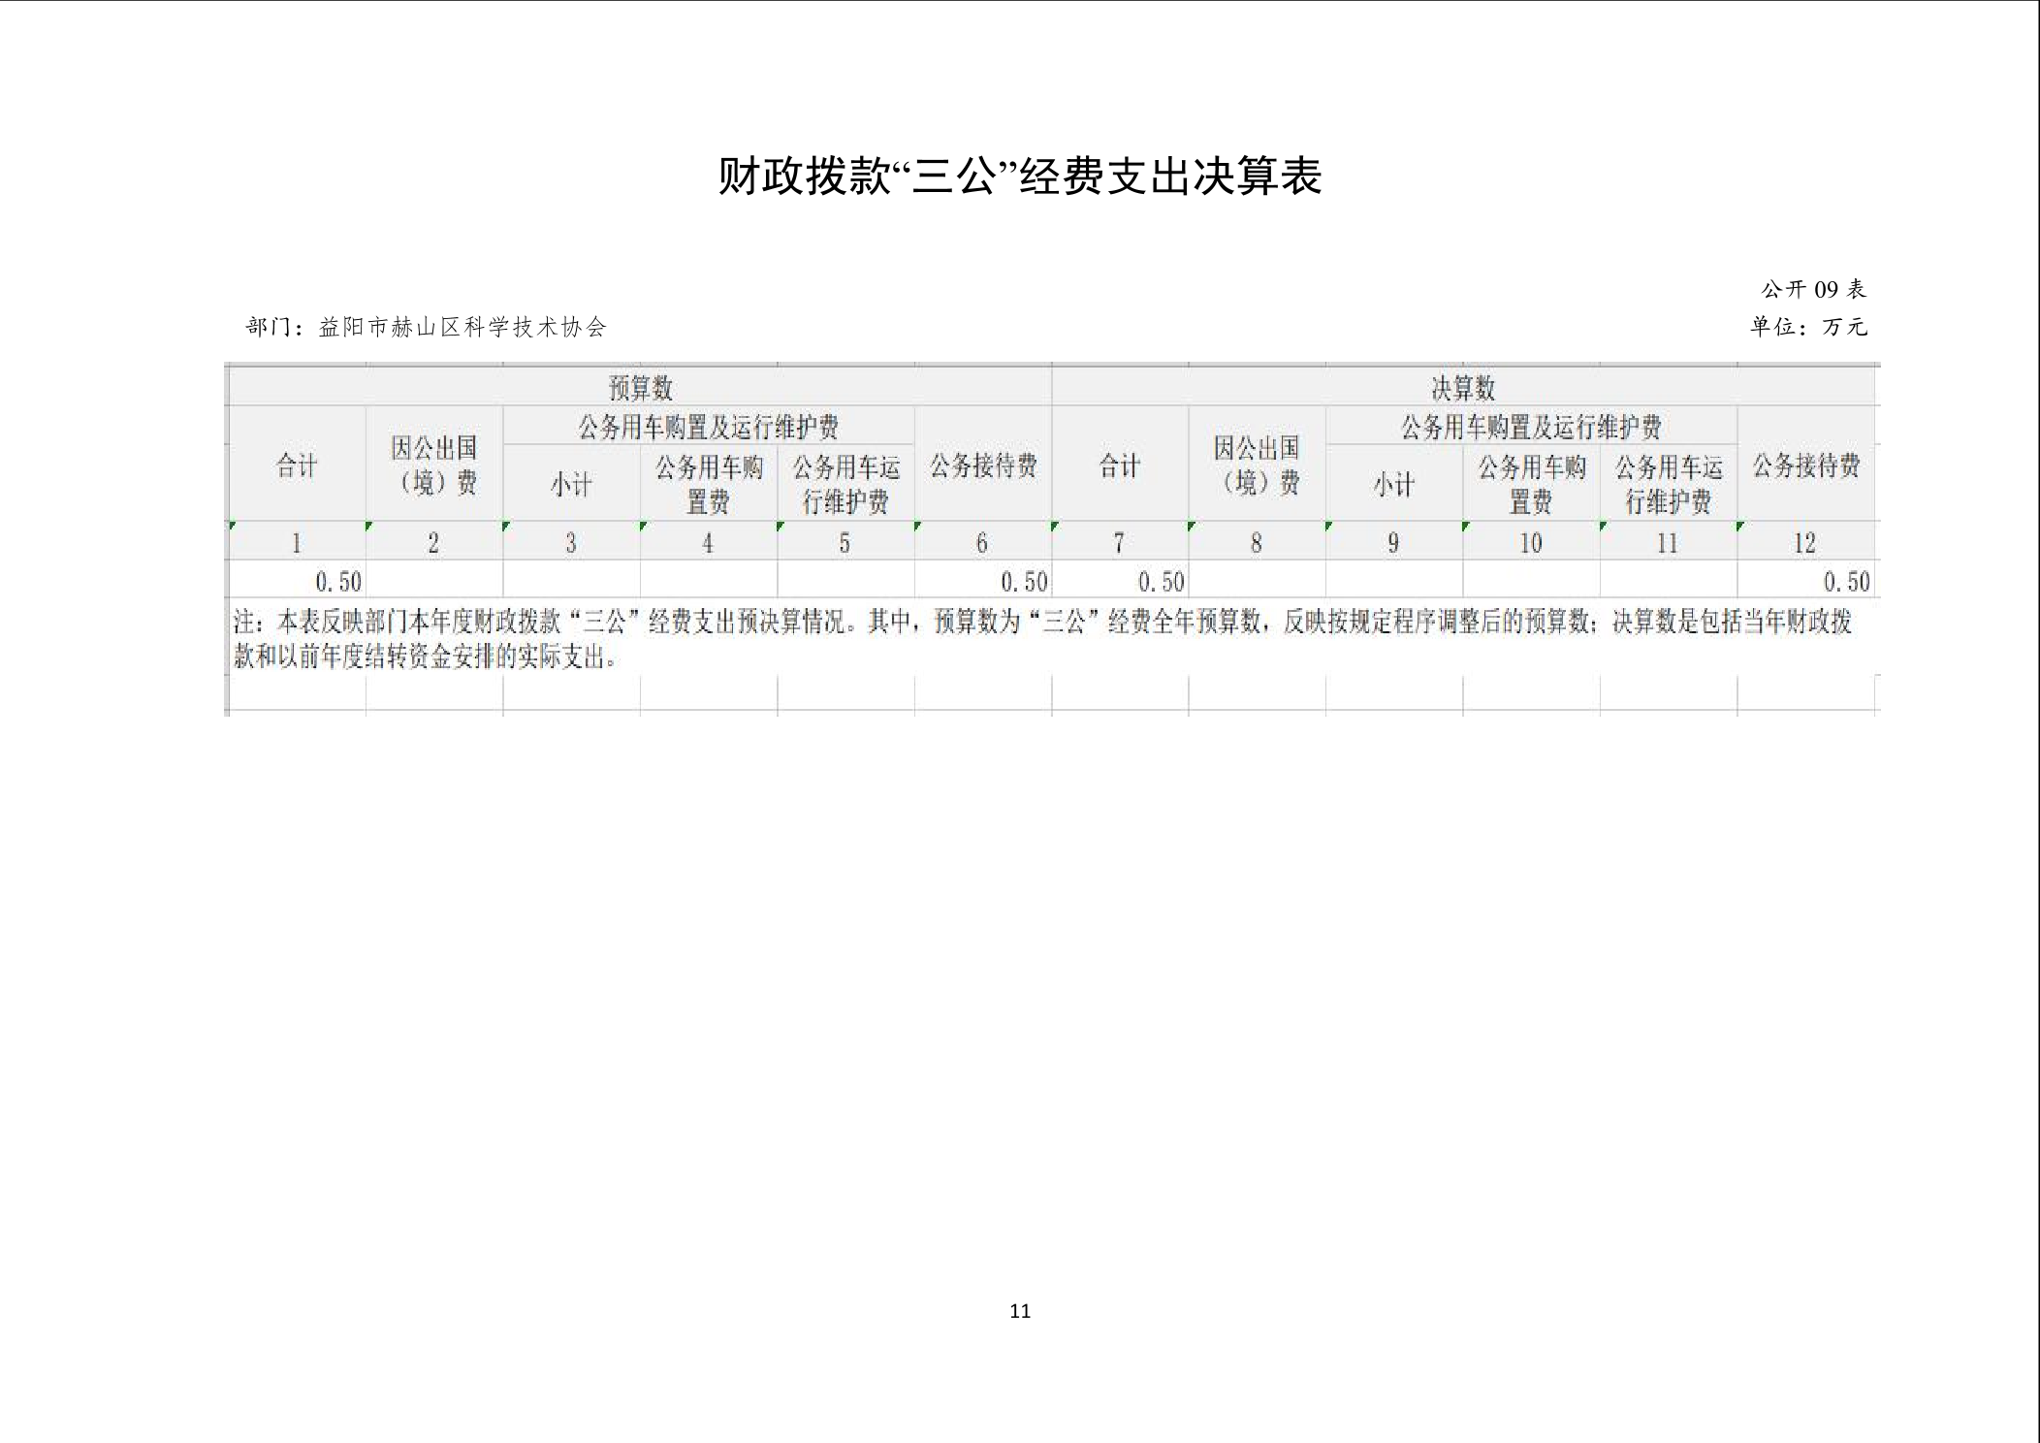Click the 0.50 value in column 6
The width and height of the screenshot is (2040, 1443).
1023,582
